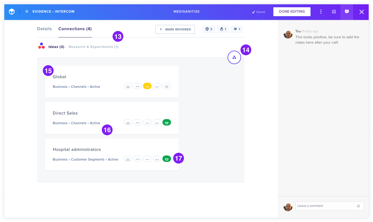Click the Mark Reviewed button

(175, 29)
